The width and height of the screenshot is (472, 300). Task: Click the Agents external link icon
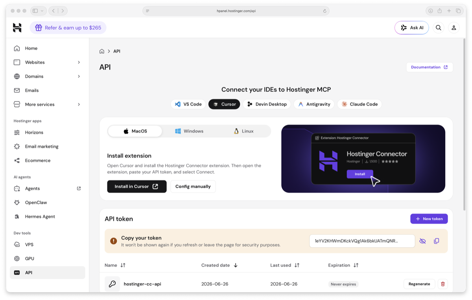pos(79,188)
